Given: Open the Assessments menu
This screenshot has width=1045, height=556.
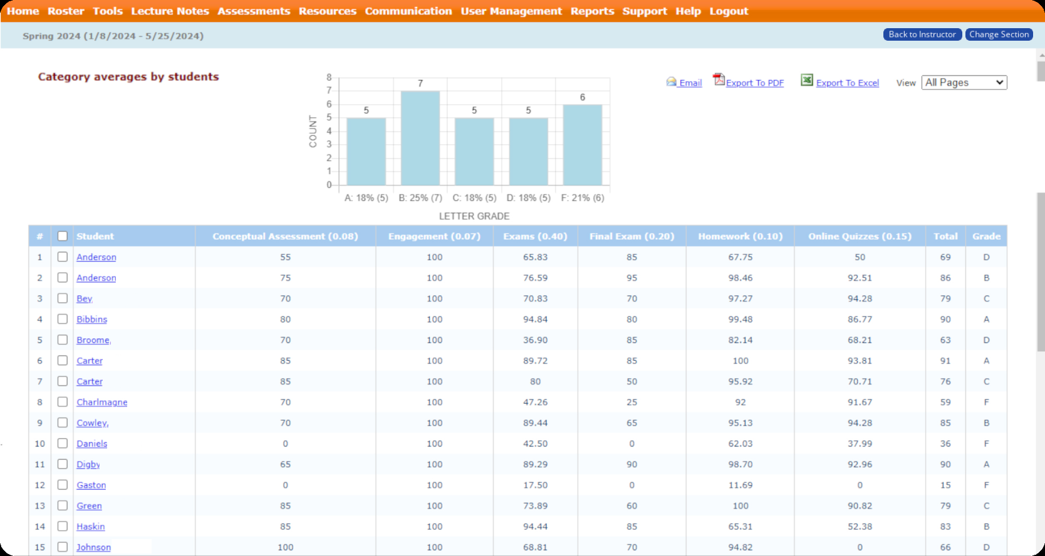Looking at the screenshot, I should pos(254,11).
